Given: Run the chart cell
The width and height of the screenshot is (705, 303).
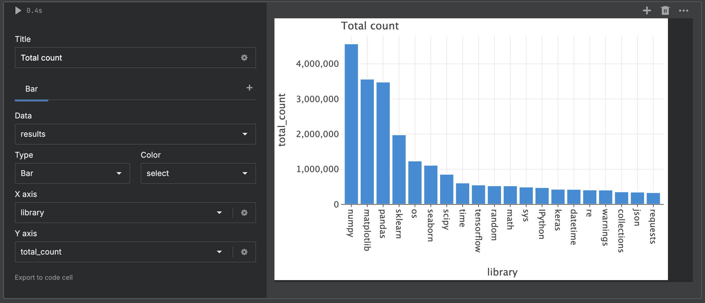Looking at the screenshot, I should tap(18, 10).
